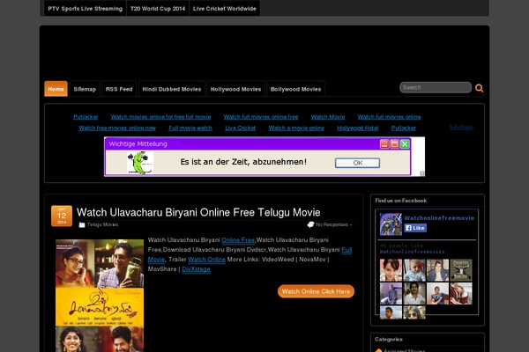Click the Telugu Movies category link
This screenshot has height=352, width=529.
[x=102, y=224]
